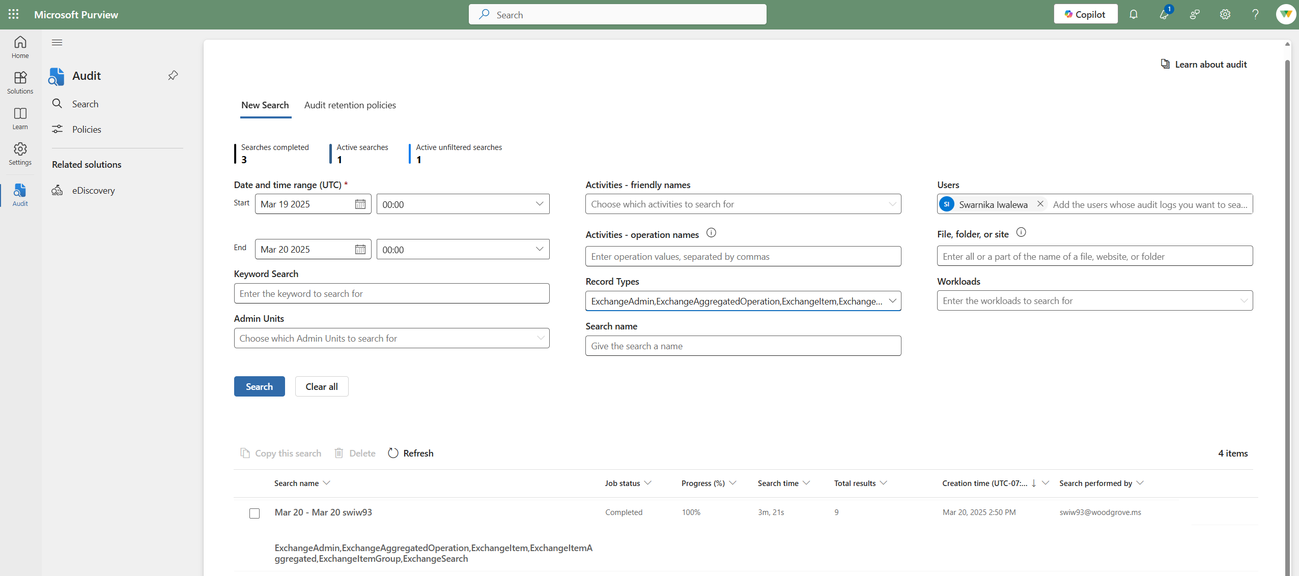Image resolution: width=1299 pixels, height=576 pixels.
Task: Click the notification bell icon
Action: click(1133, 14)
